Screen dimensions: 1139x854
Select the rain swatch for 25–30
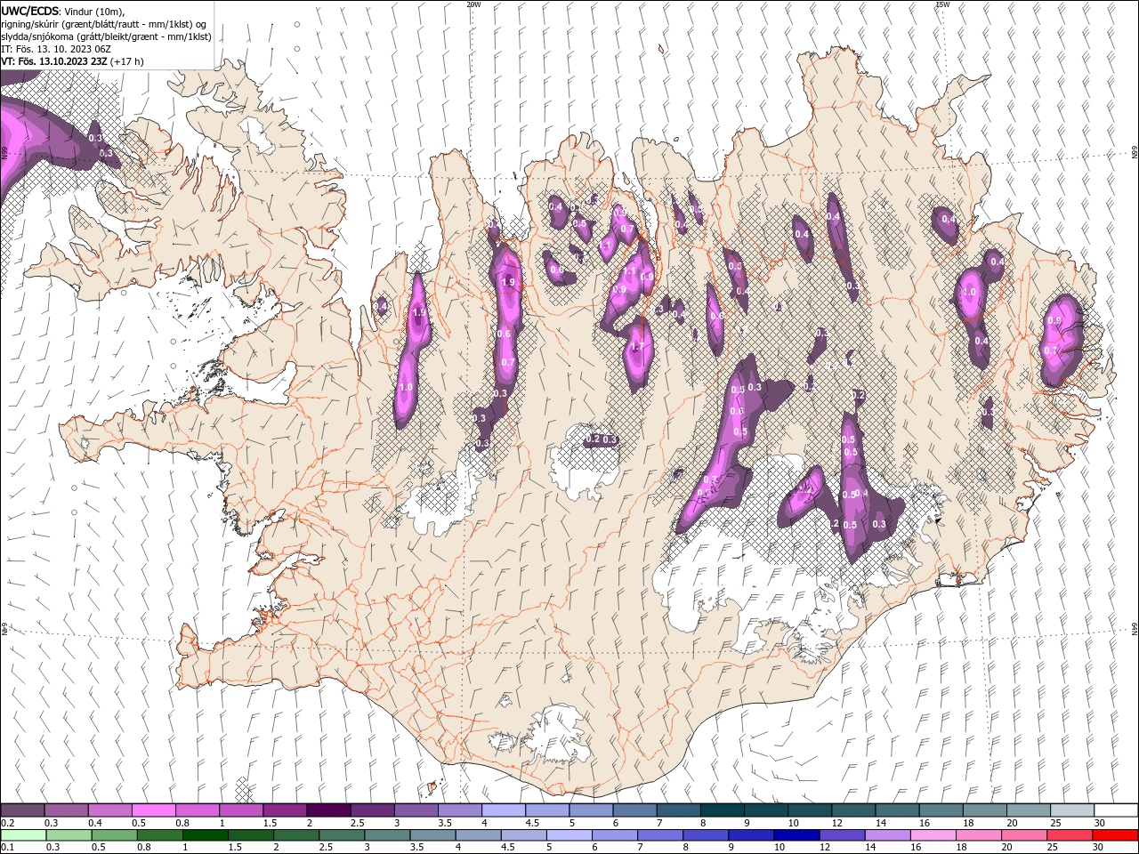tap(1068, 835)
